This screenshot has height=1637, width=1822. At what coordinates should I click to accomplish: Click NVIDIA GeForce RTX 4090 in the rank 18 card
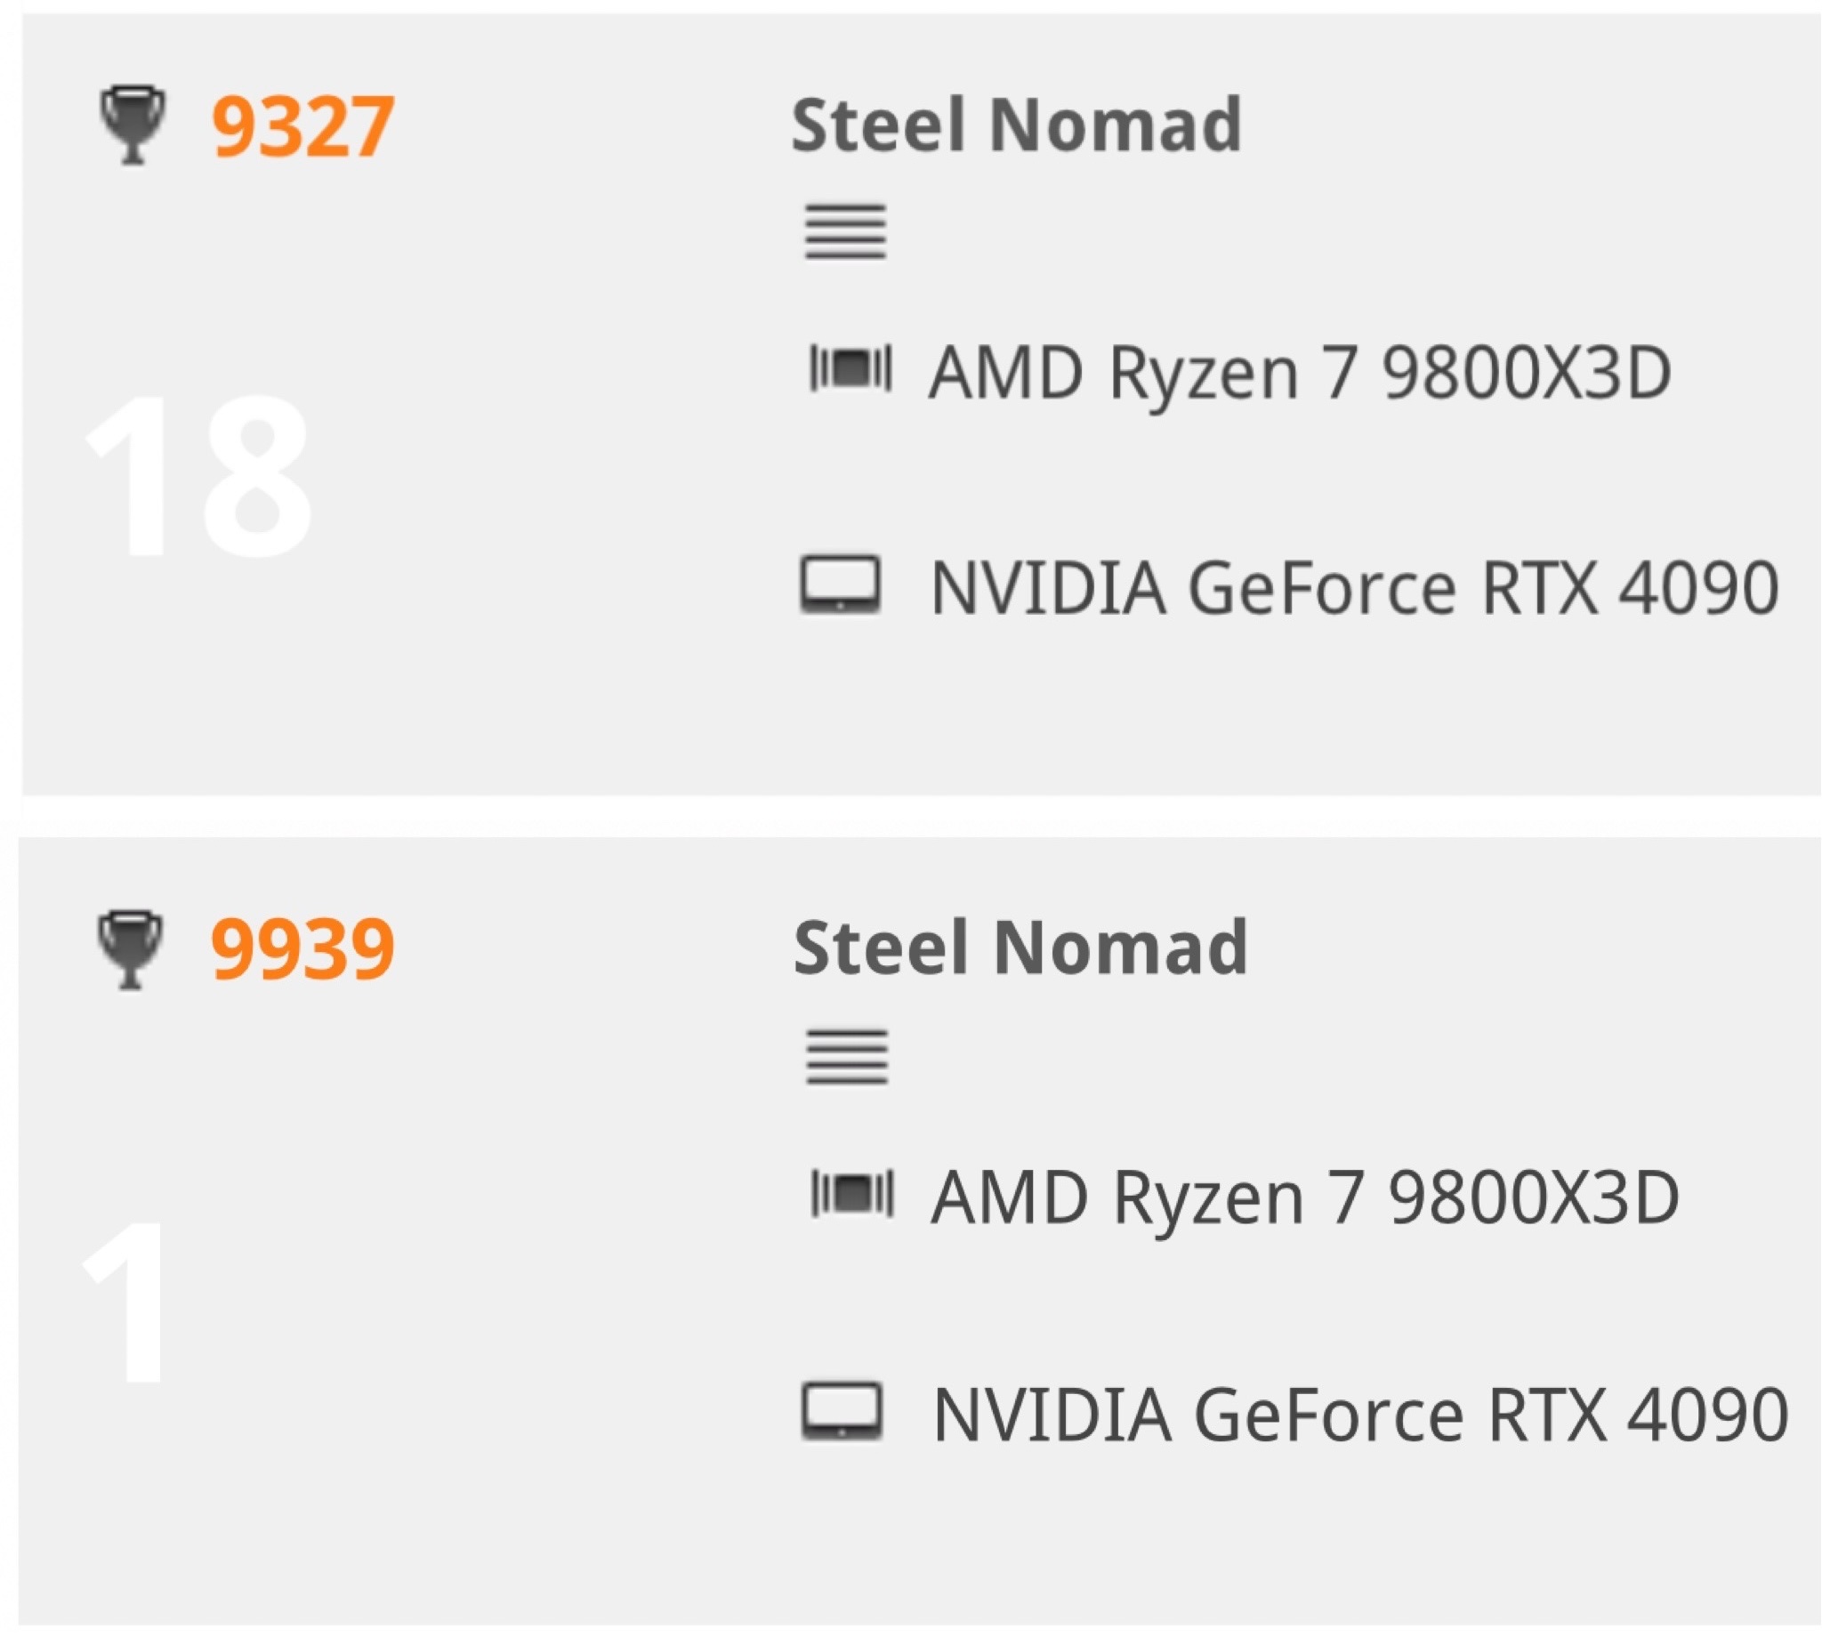[1353, 588]
